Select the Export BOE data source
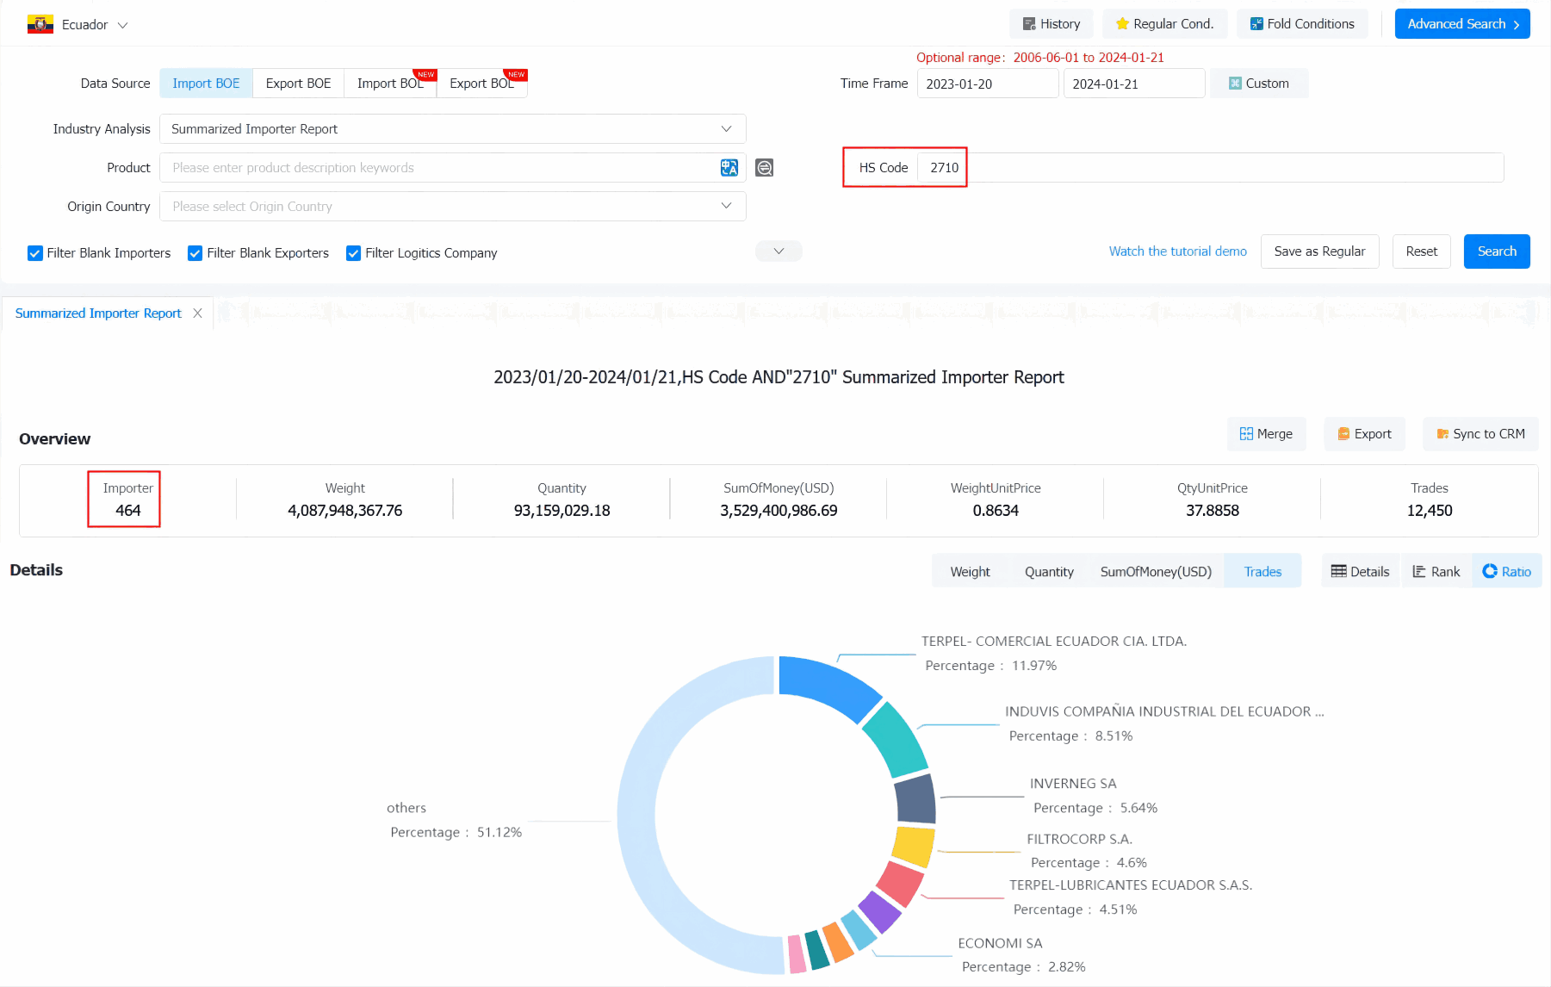Screen dimensions: 1551x987 [x=298, y=84]
